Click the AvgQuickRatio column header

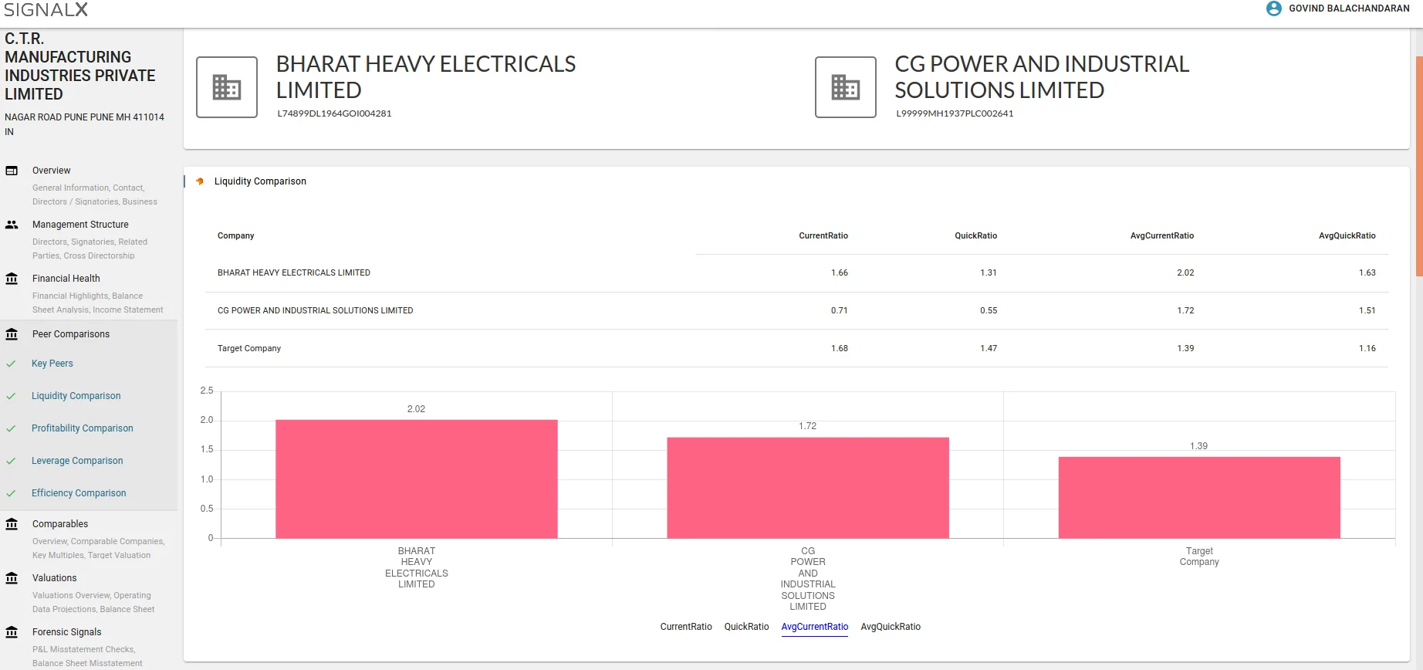[1347, 236]
